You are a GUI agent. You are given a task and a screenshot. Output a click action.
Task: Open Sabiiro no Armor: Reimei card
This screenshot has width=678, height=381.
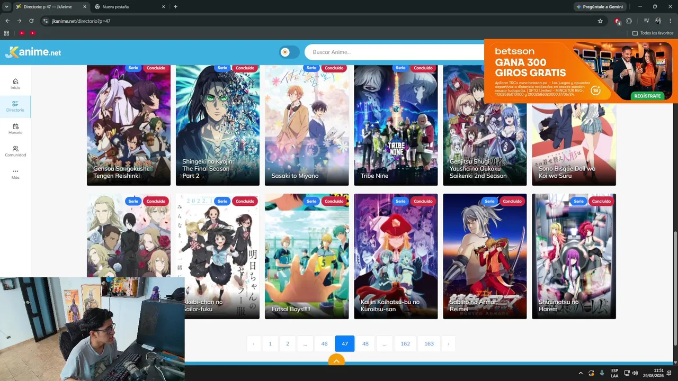pos(485,256)
